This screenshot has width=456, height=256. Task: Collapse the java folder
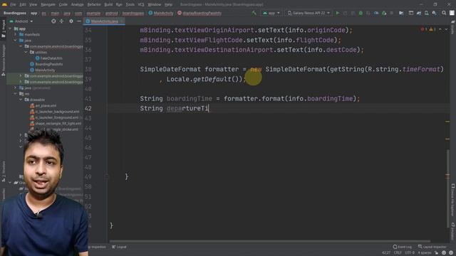coord(16,41)
